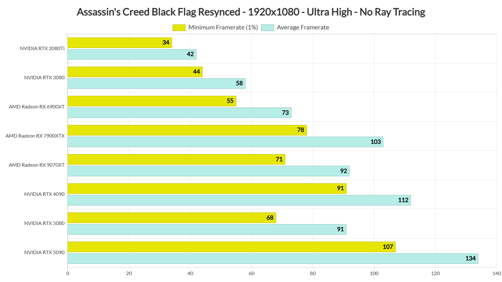502x282 pixels.
Task: Select the RTX 3080 average framerate bar
Action: [x=157, y=83]
